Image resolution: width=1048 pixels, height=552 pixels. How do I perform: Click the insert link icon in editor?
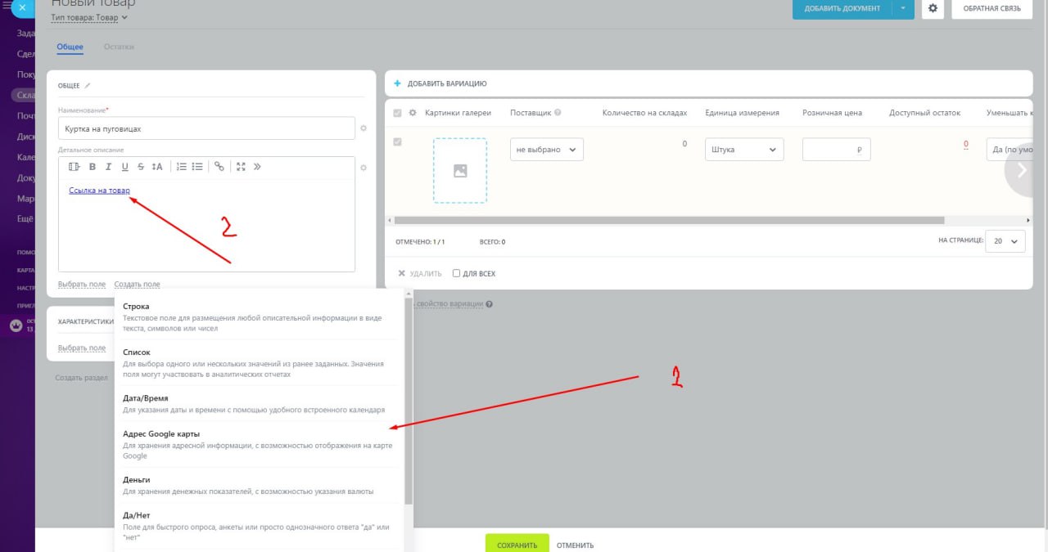pyautogui.click(x=219, y=167)
